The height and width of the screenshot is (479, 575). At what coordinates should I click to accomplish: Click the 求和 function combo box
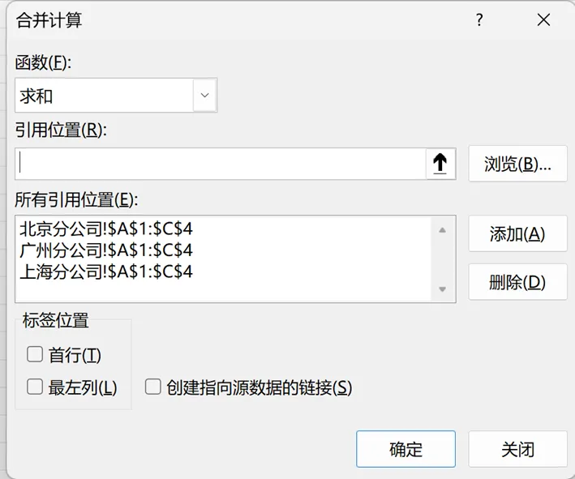pos(104,96)
